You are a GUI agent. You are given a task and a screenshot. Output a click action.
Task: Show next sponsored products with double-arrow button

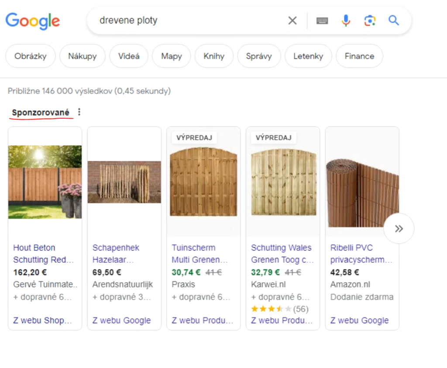click(399, 229)
